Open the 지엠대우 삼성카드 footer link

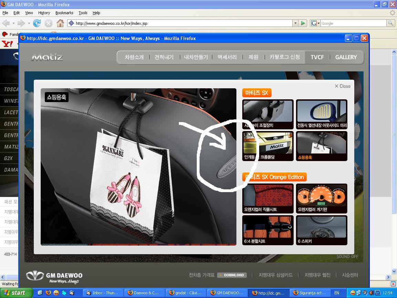coord(275,275)
